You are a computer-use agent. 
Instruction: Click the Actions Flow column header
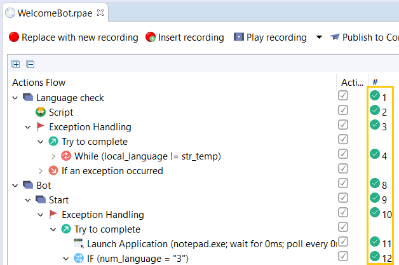39,83
